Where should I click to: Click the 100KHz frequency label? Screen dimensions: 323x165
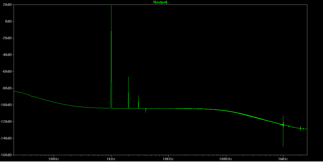coord(226,159)
